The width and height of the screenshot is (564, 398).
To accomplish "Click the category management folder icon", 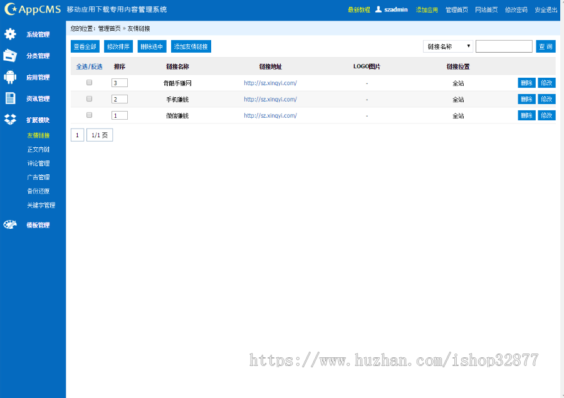I will [x=10, y=55].
